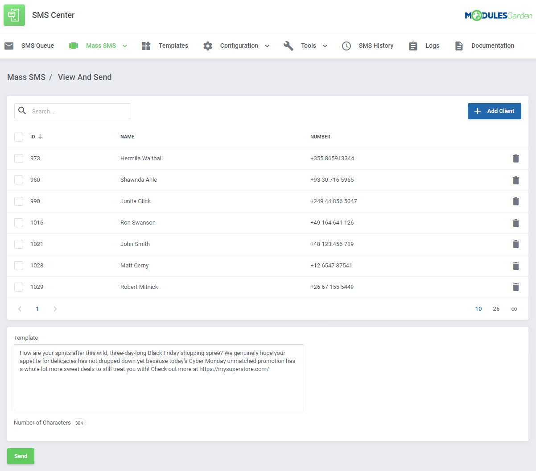Select the checkbox for Hermila Walthall
This screenshot has width=536, height=471.
tap(18, 158)
